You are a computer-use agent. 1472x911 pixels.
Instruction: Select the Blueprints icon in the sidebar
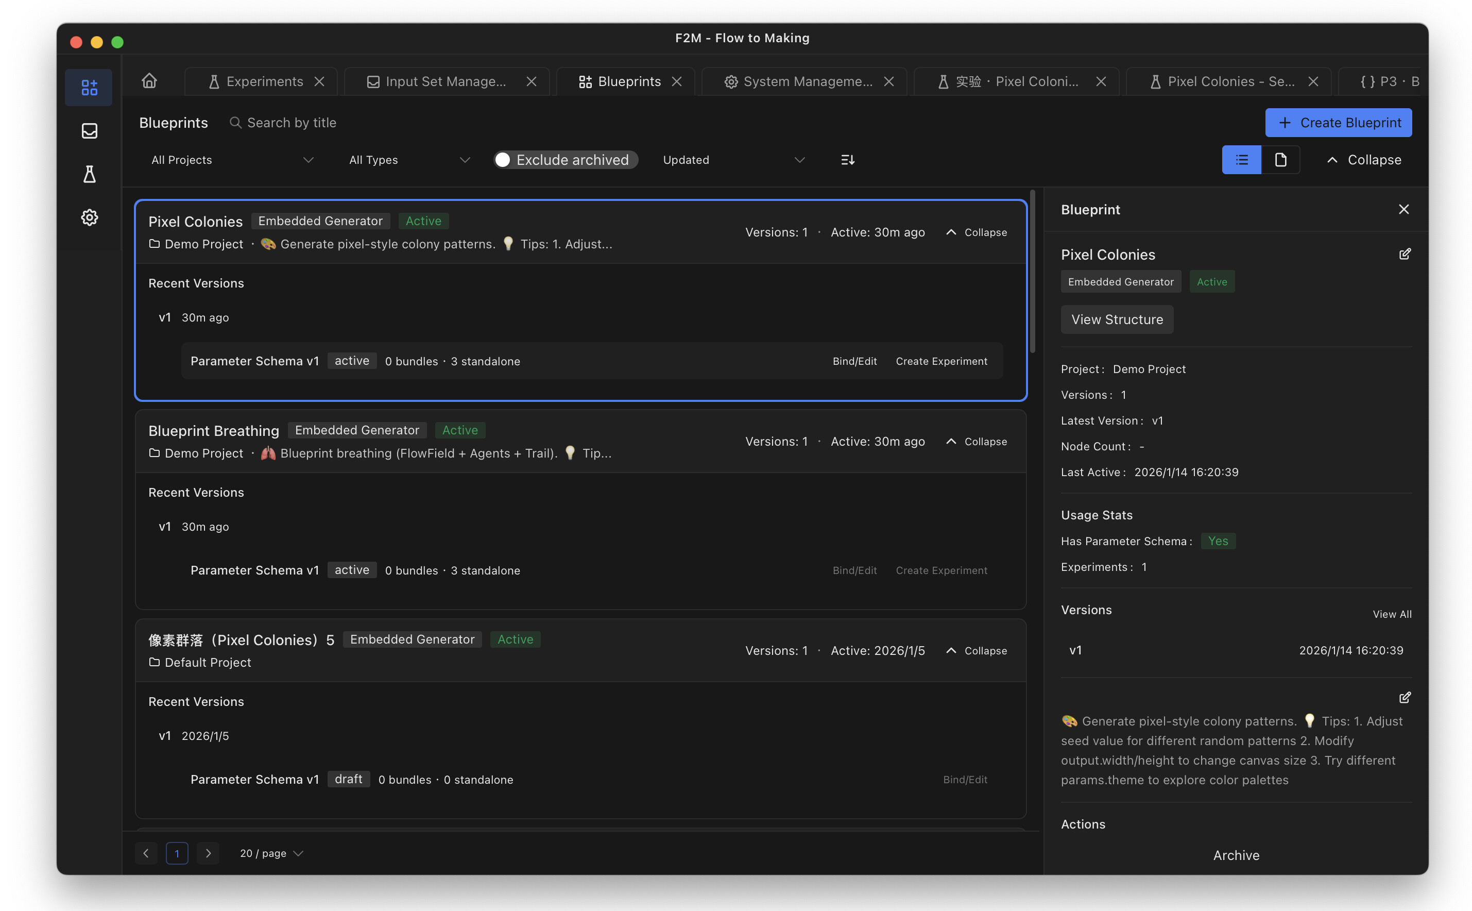(x=89, y=88)
